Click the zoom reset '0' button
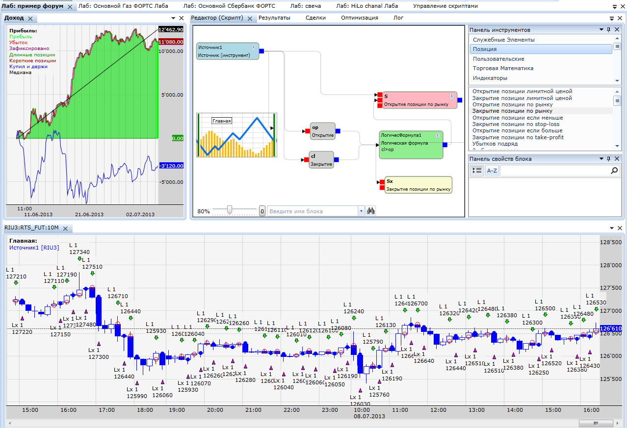Screen dimensions: 627x428 pyautogui.click(x=262, y=211)
